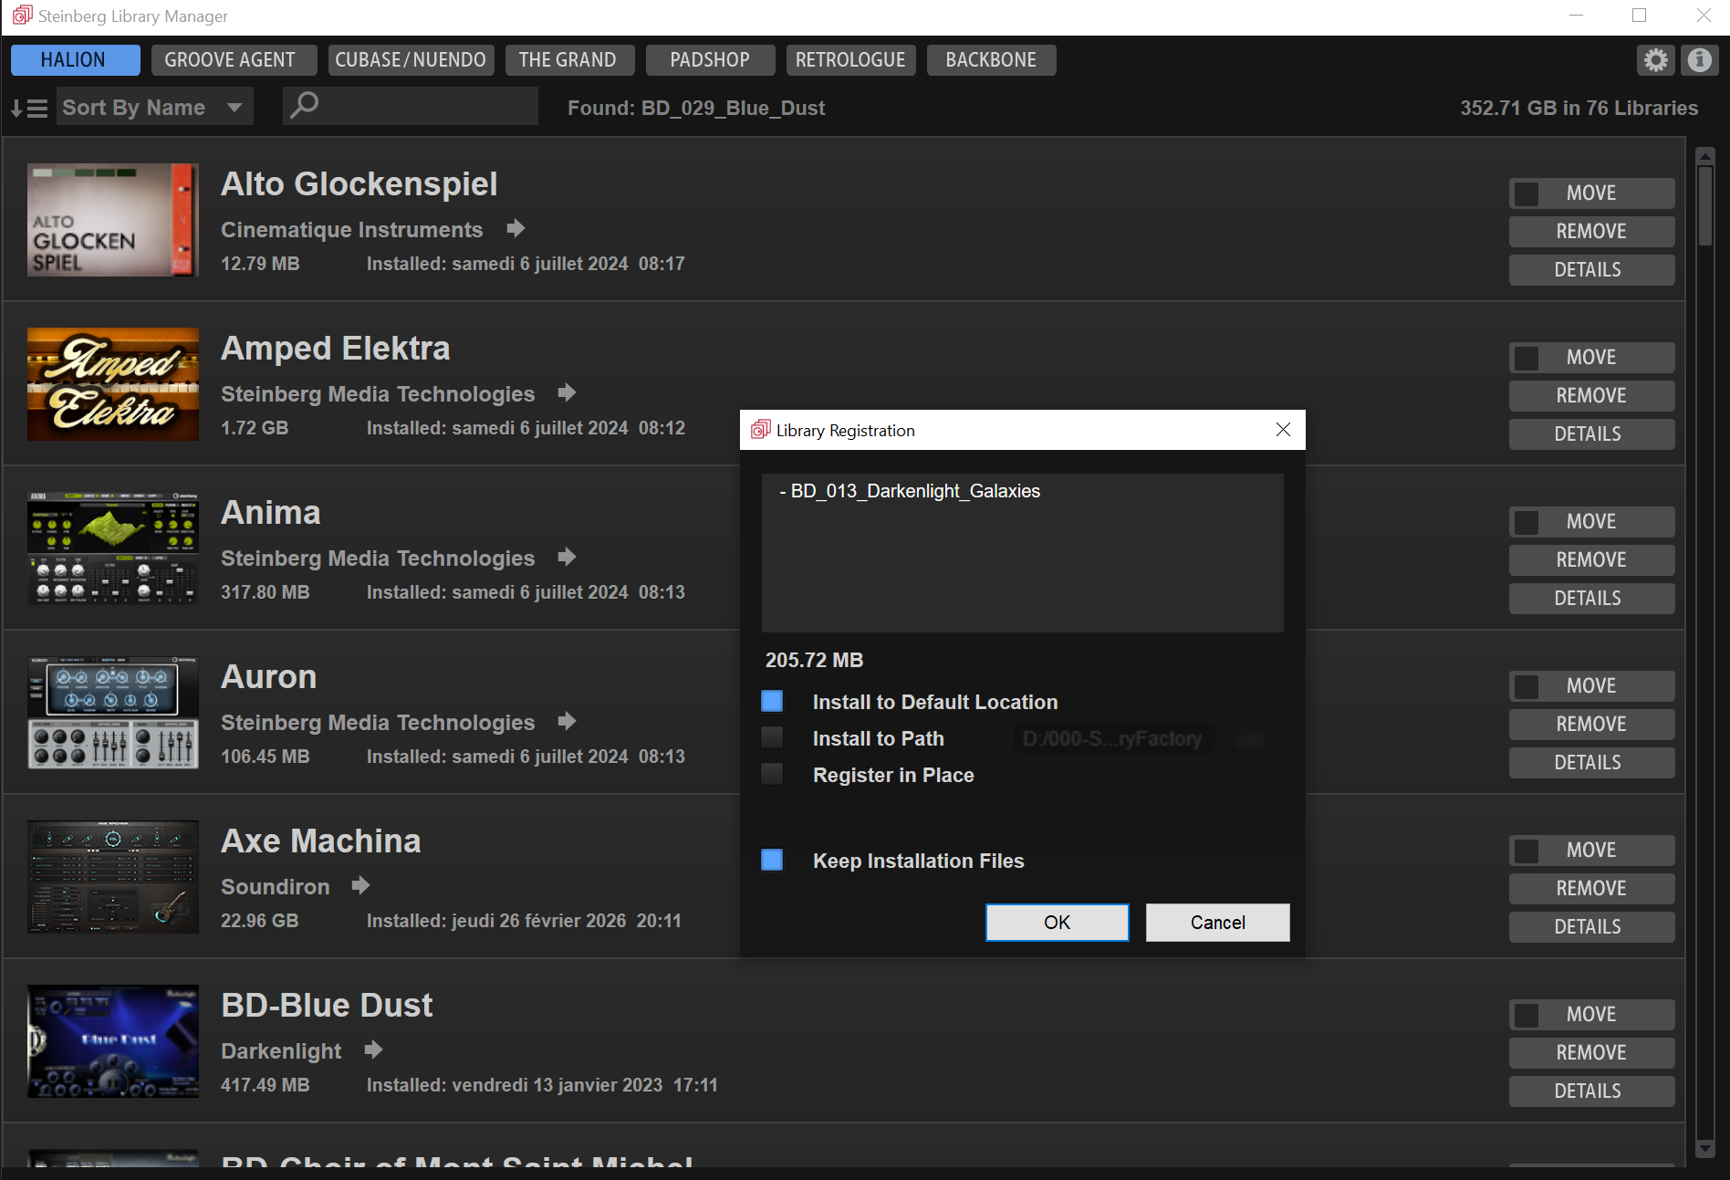Click "352.71 GB in 76 Libraries" text
Screen dimensions: 1730x1180
pos(1579,108)
